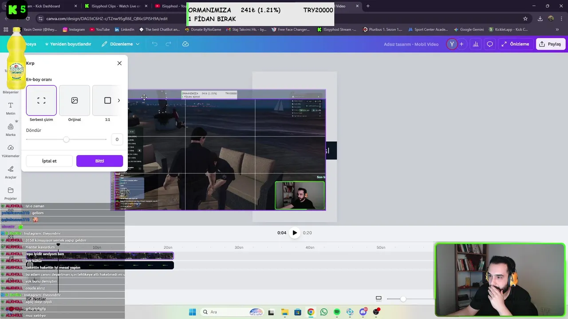Click 40sn mark on timeline ruler
This screenshot has width=568, height=319.
point(310,247)
